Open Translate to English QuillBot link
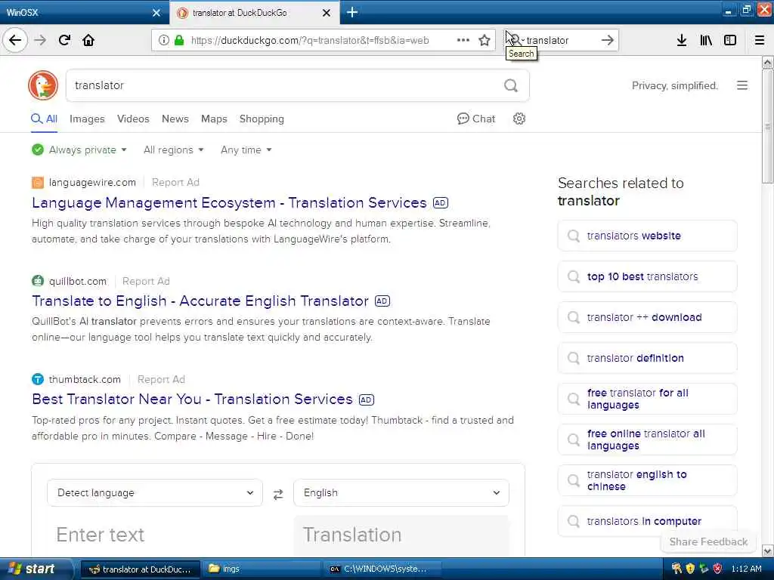 [200, 301]
